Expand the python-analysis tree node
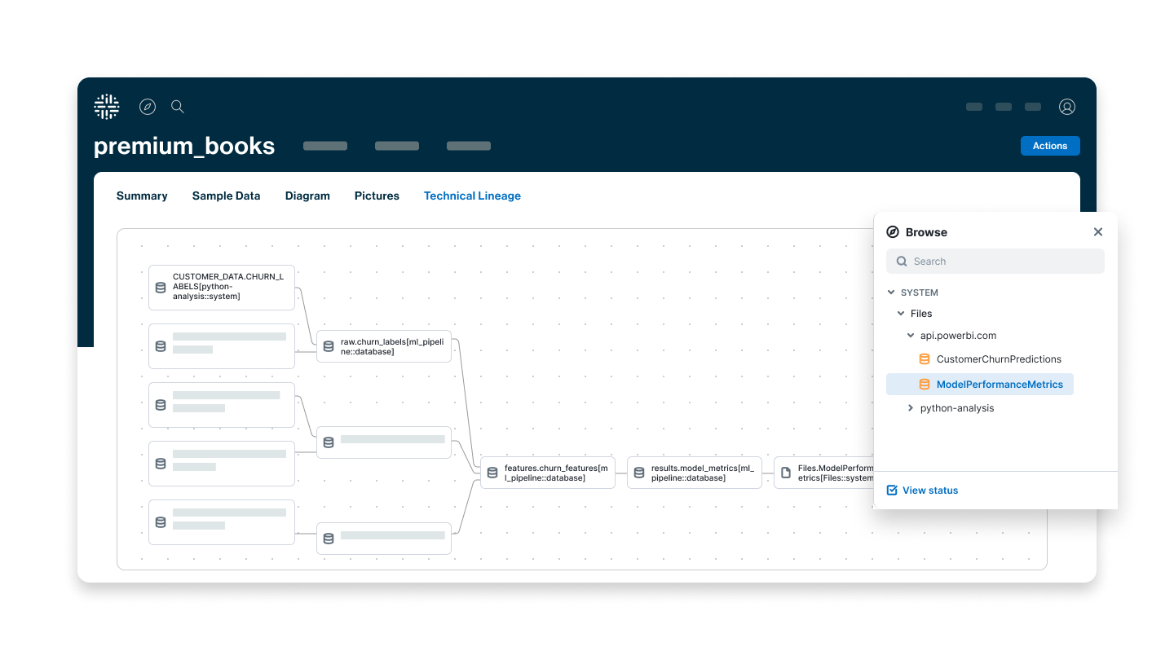Image resolution: width=1174 pixels, height=660 pixels. point(911,408)
